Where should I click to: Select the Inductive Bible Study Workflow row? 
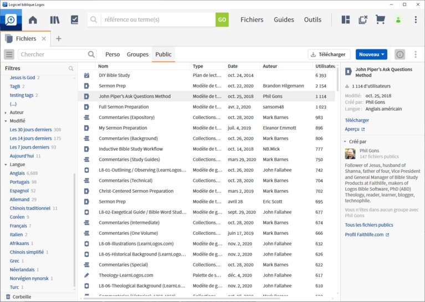pyautogui.click(x=207, y=149)
